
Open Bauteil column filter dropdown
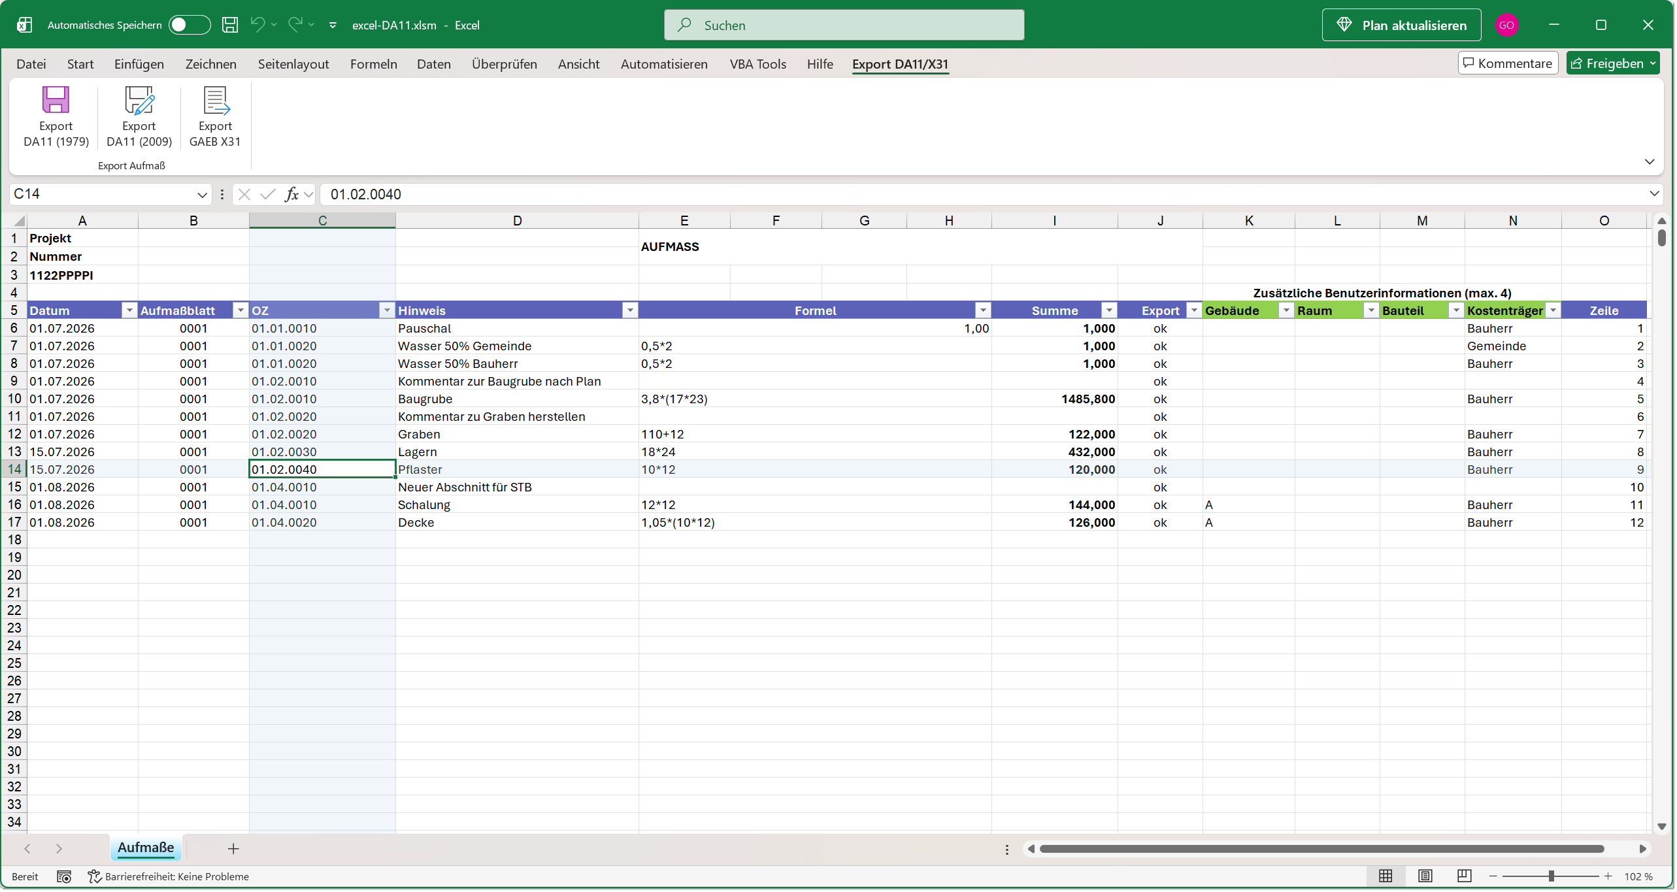[x=1456, y=310]
